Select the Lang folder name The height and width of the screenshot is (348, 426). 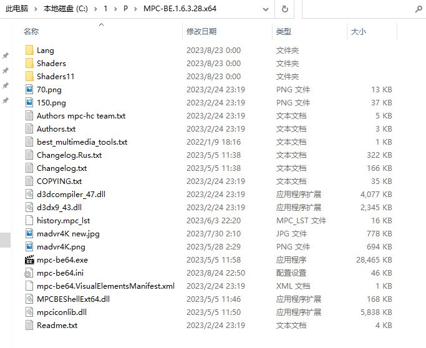point(46,51)
